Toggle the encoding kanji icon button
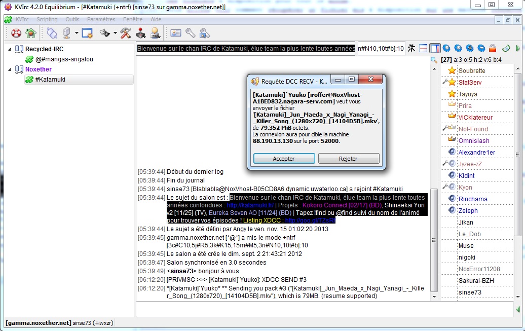 click(x=411, y=49)
